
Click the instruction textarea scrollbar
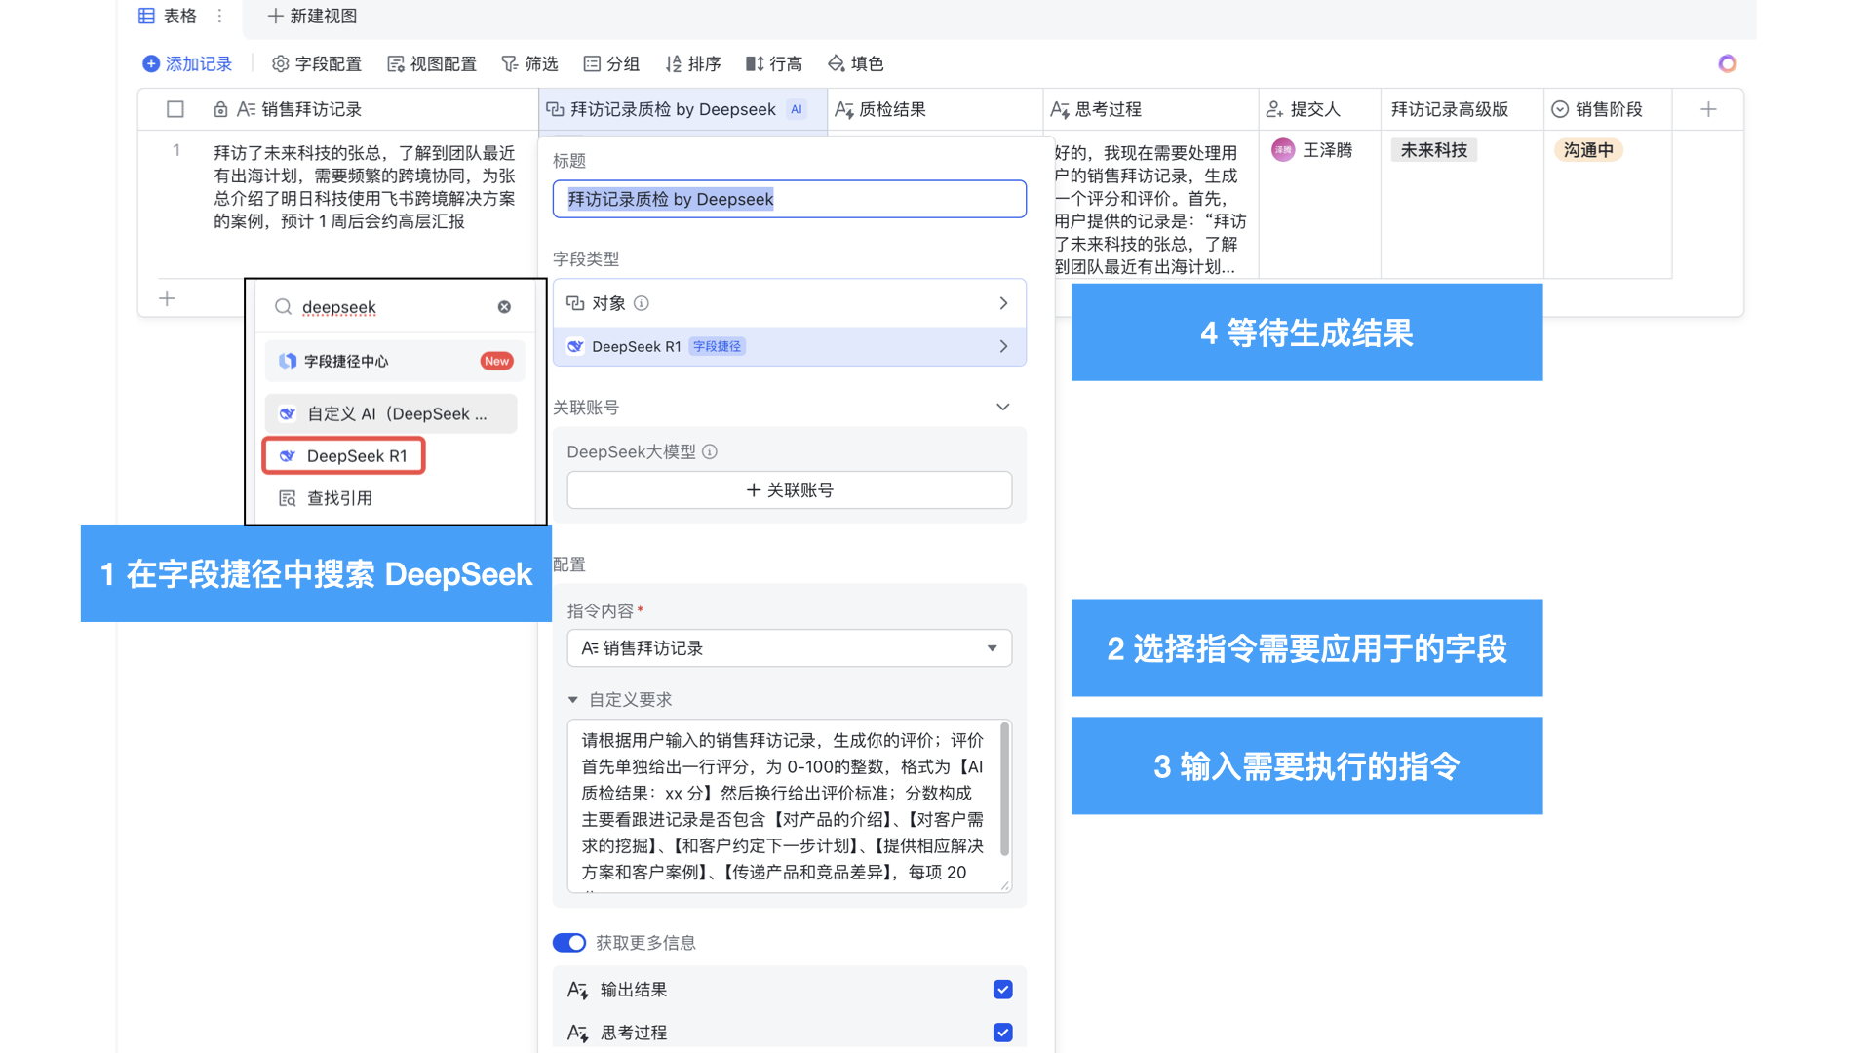tap(1004, 790)
